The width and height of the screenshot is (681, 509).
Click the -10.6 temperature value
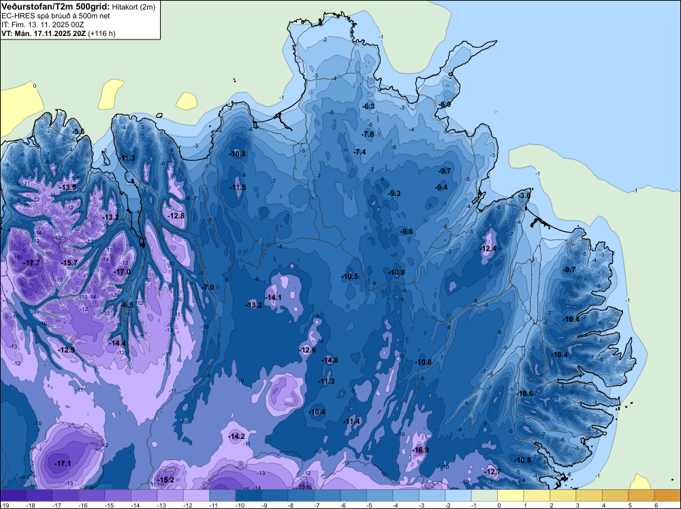click(x=525, y=393)
